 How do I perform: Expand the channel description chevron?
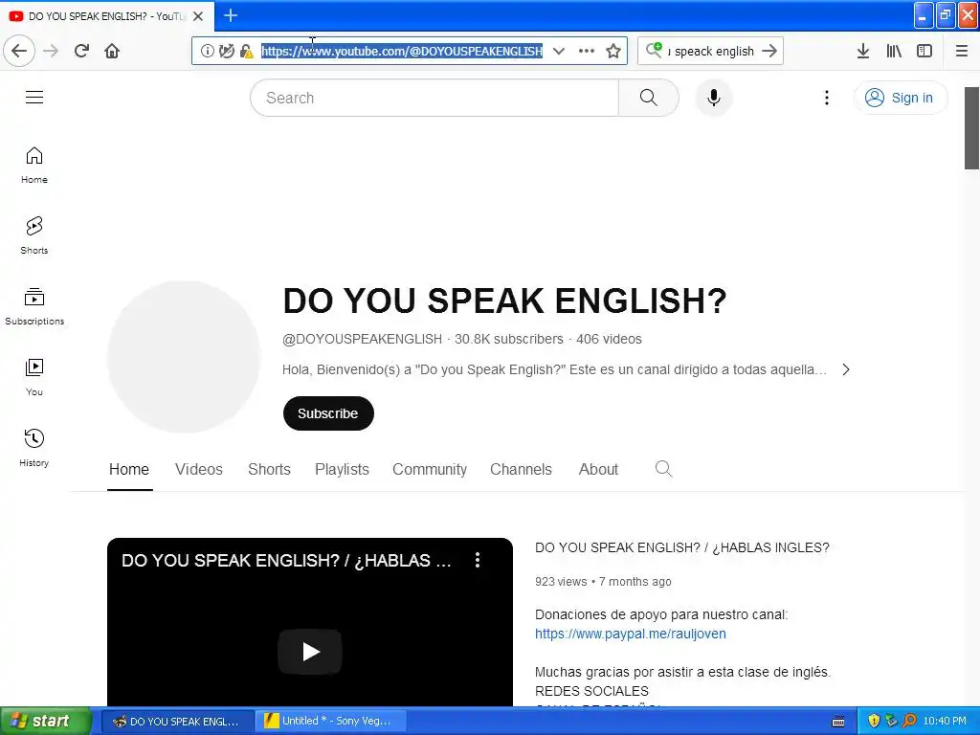pyautogui.click(x=846, y=369)
